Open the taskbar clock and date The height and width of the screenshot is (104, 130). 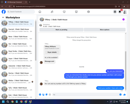(122, 102)
